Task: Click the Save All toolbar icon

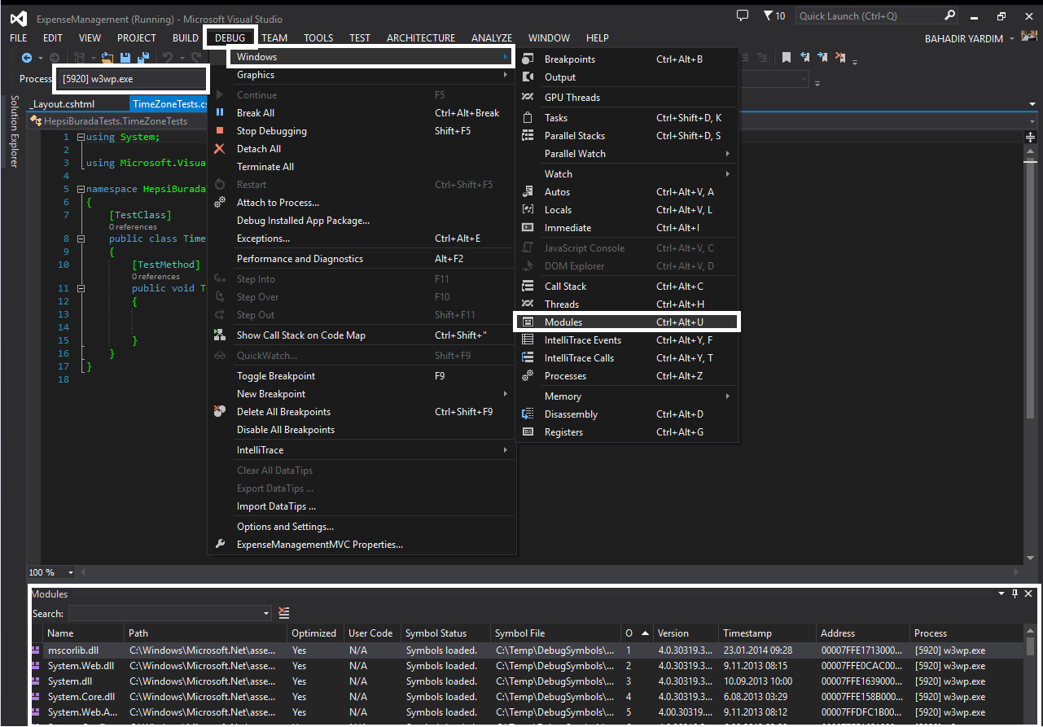Action: pos(143,58)
